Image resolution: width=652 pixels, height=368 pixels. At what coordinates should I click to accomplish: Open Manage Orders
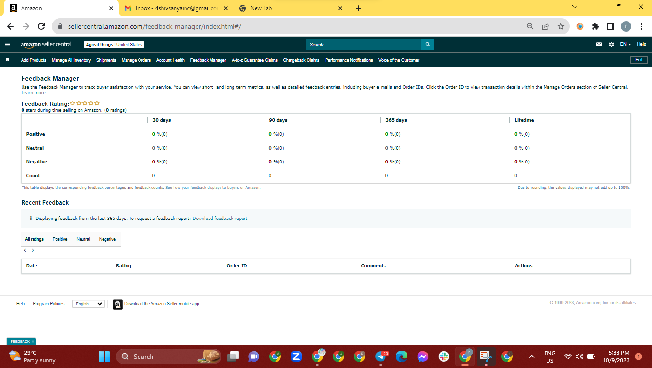point(136,60)
